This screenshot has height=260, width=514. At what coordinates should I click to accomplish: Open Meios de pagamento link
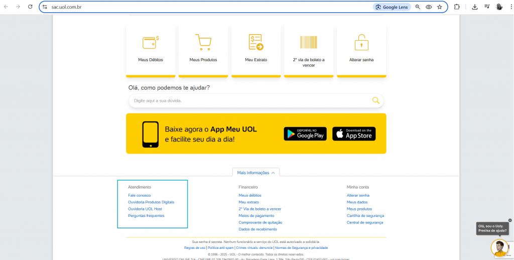pos(256,216)
